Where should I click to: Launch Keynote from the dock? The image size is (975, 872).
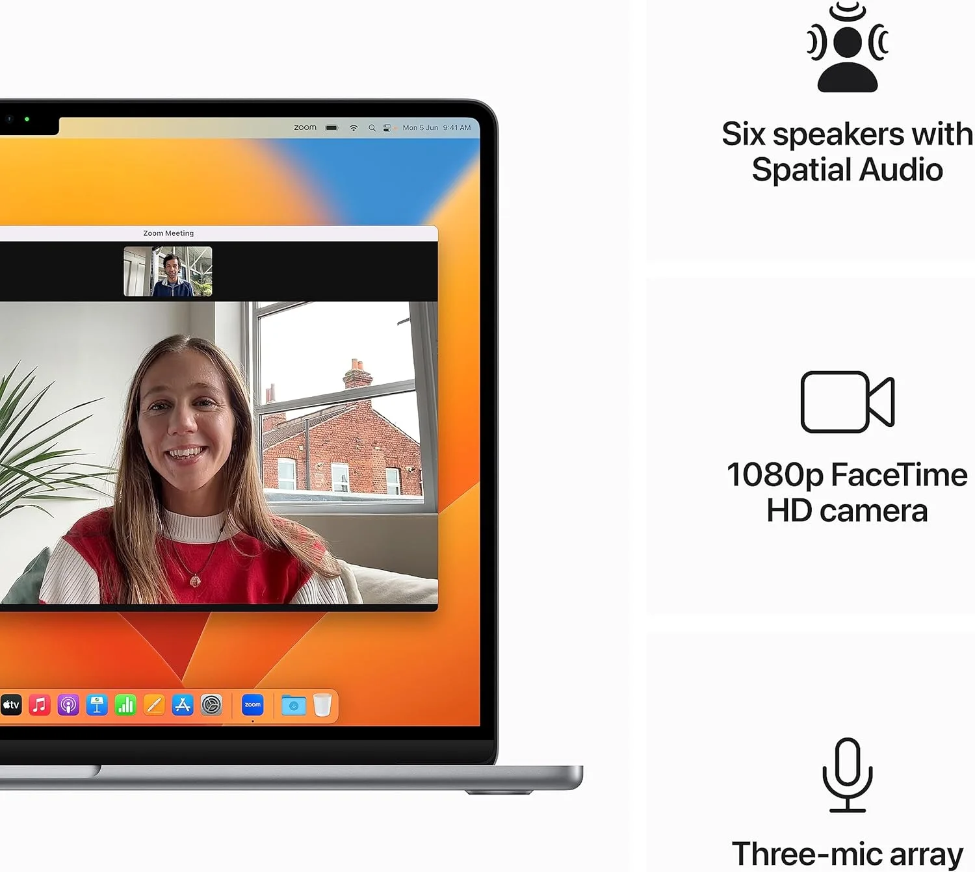(97, 705)
